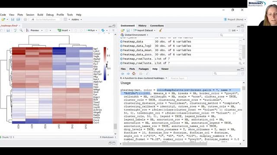Click the blue re-run publish icon
The width and height of the screenshot is (277, 155).
[x=103, y=31]
